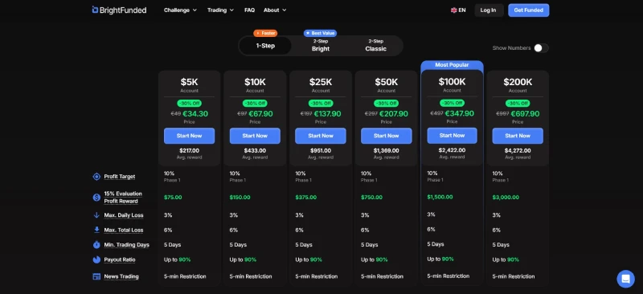The height and width of the screenshot is (294, 643).
Task: Click the Max. Total Loss download-arrow icon
Action: (x=96, y=230)
